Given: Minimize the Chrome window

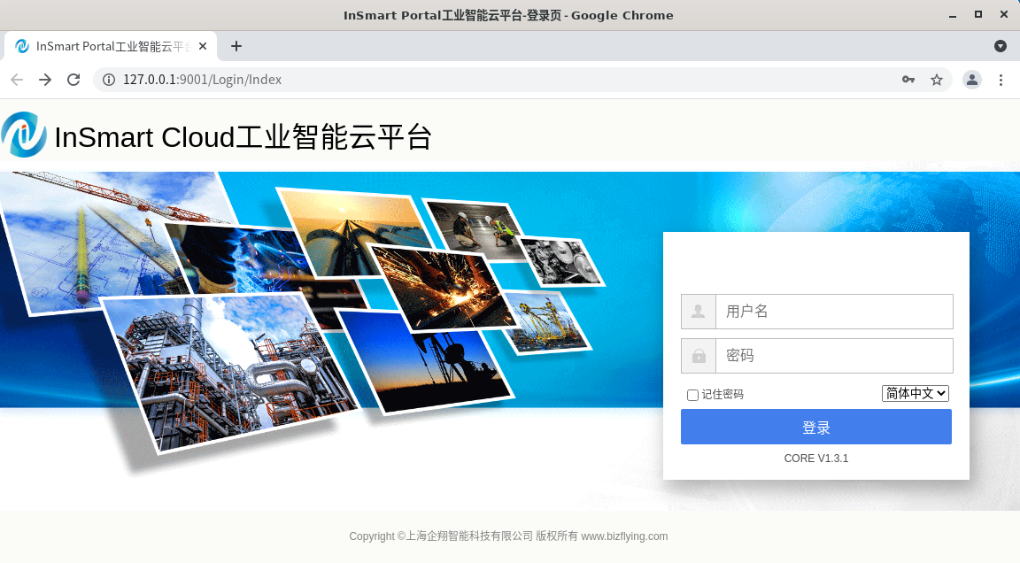Looking at the screenshot, I should point(953,15).
